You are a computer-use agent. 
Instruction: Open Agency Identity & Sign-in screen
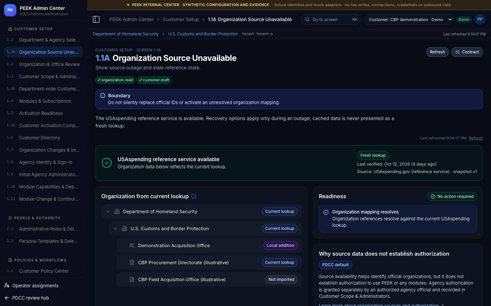point(44,162)
